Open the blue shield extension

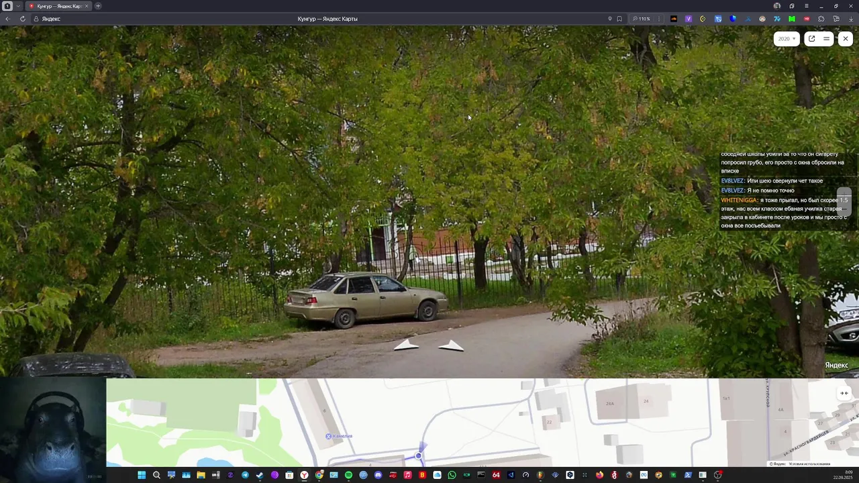733,19
